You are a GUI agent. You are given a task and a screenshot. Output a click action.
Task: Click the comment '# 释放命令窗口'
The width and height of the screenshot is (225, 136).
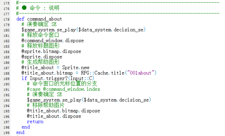coord(40,35)
